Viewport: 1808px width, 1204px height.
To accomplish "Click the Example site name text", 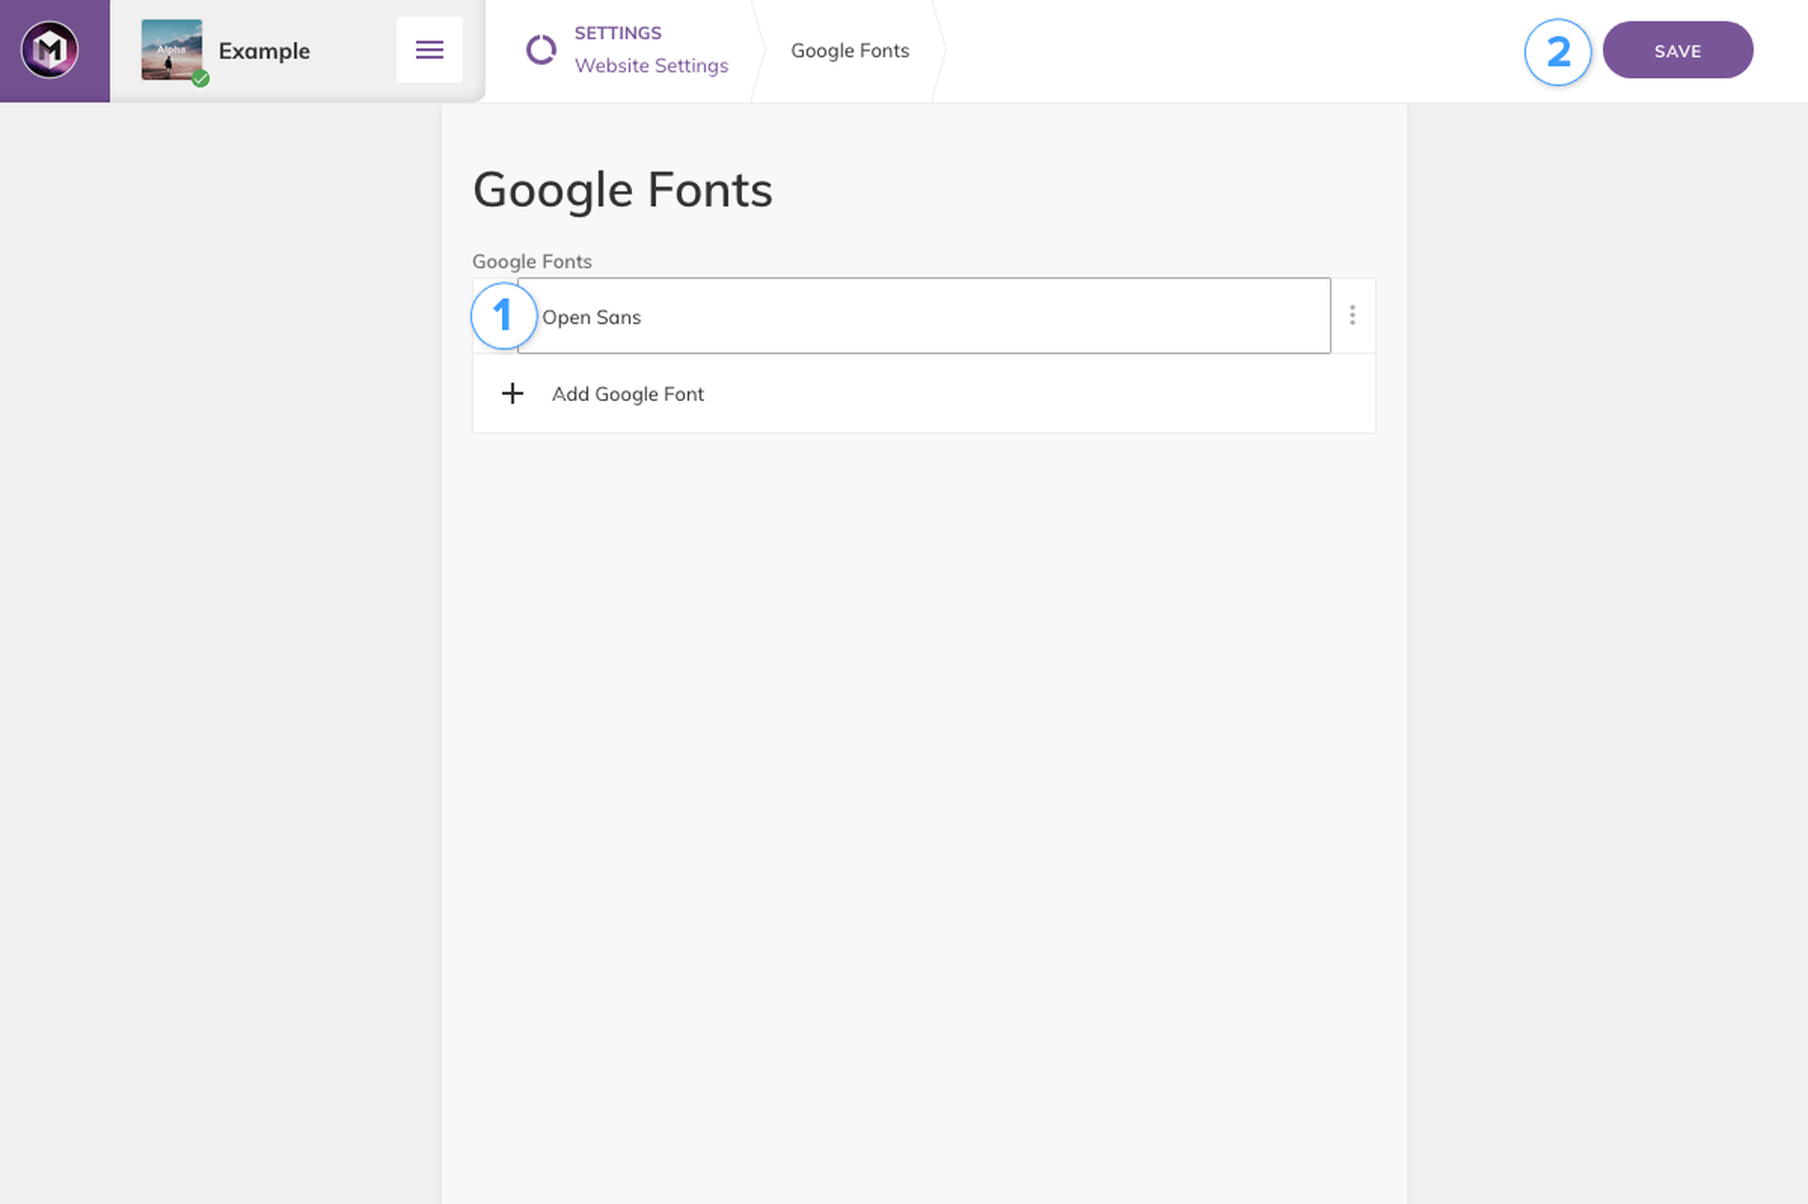I will pos(264,51).
